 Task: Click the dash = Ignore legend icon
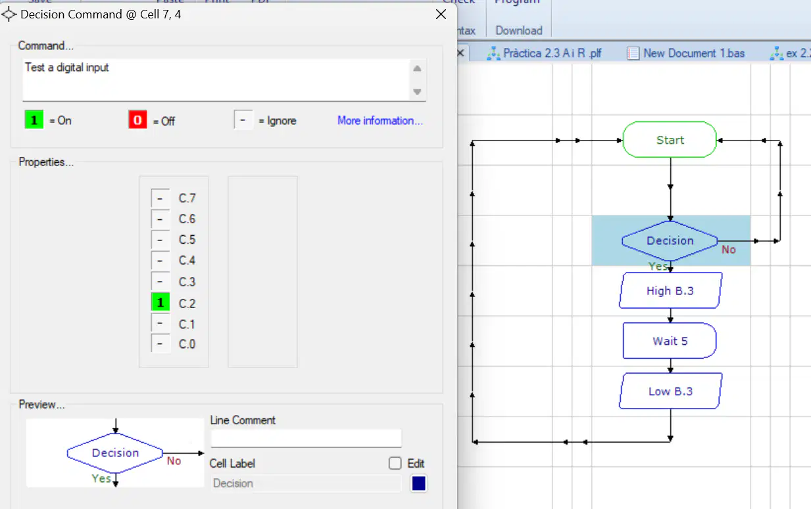(243, 120)
